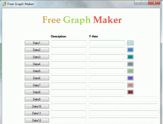
Task: Click the Data12 button
Action: (x=37, y=120)
